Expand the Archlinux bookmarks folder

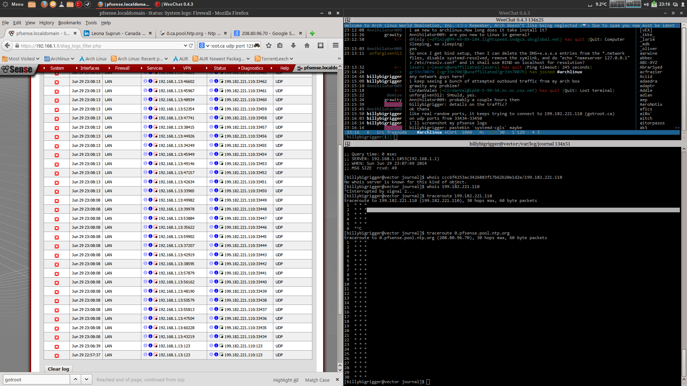[x=59, y=59]
